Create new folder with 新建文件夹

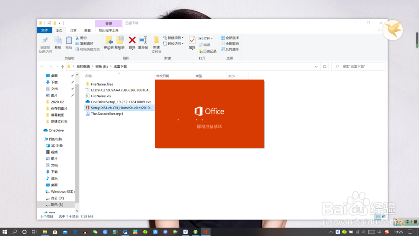coord(156,44)
